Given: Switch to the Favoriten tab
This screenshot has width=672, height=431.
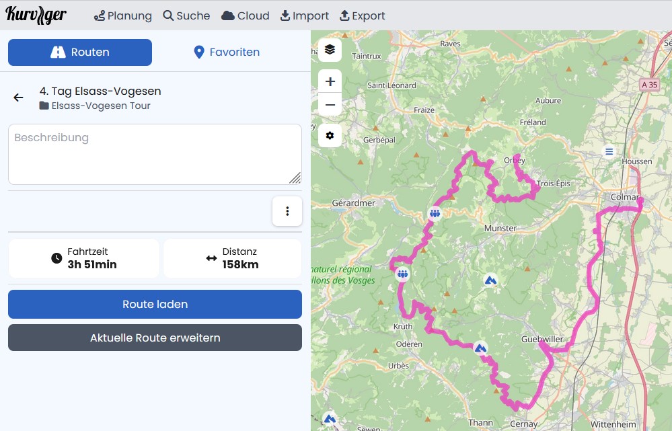Looking at the screenshot, I should 227,52.
